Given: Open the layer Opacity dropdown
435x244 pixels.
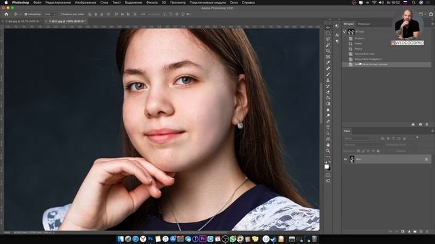Looking at the screenshot, I should coord(411,144).
